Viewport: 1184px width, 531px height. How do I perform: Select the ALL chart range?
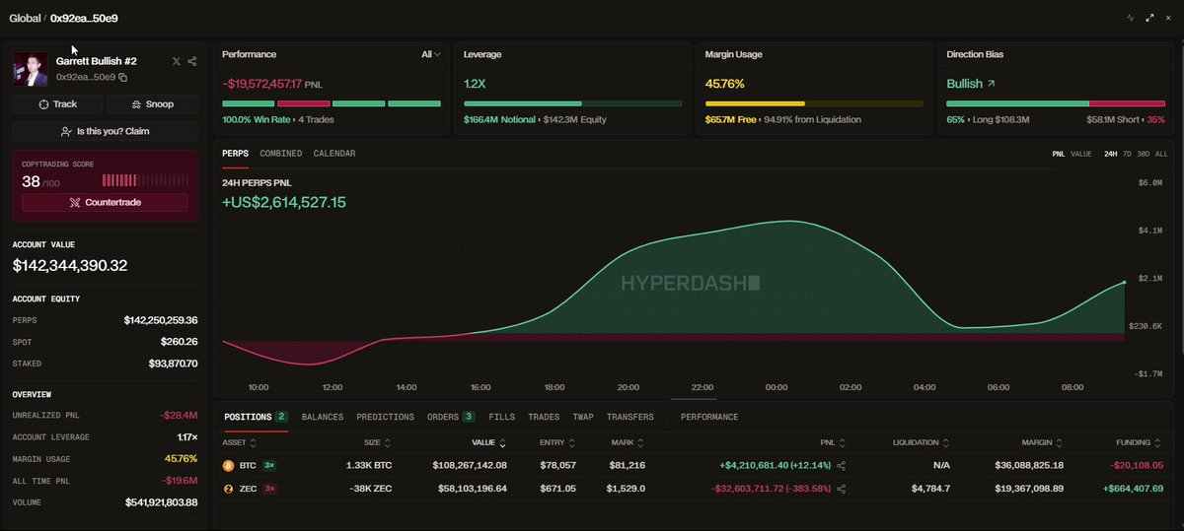point(1161,154)
